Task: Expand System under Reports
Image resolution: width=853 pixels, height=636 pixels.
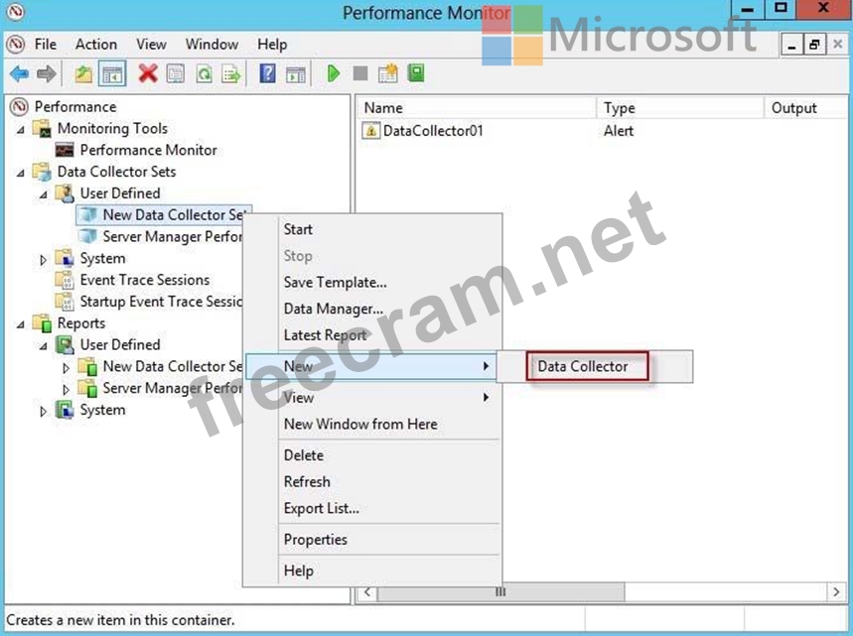Action: (44, 412)
